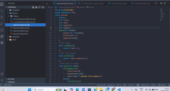
Task: Click the editor settings gear icon
Action: (x=161, y=3)
